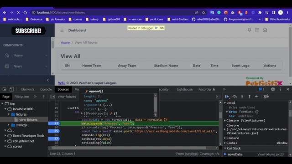
Task: Open the browser home page icon
Action: pos(25,12)
